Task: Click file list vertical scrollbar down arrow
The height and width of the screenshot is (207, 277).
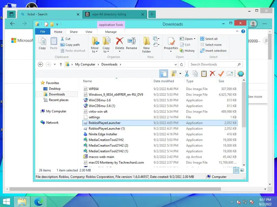Action: [244, 165]
